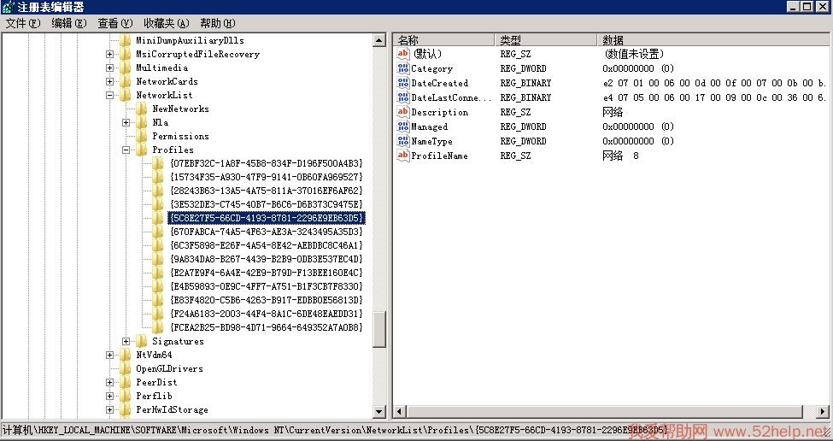Expand the PeerDist key
The image size is (833, 441).
[x=109, y=383]
